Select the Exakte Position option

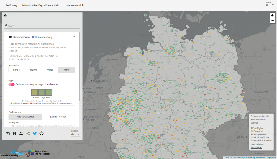click(58, 117)
